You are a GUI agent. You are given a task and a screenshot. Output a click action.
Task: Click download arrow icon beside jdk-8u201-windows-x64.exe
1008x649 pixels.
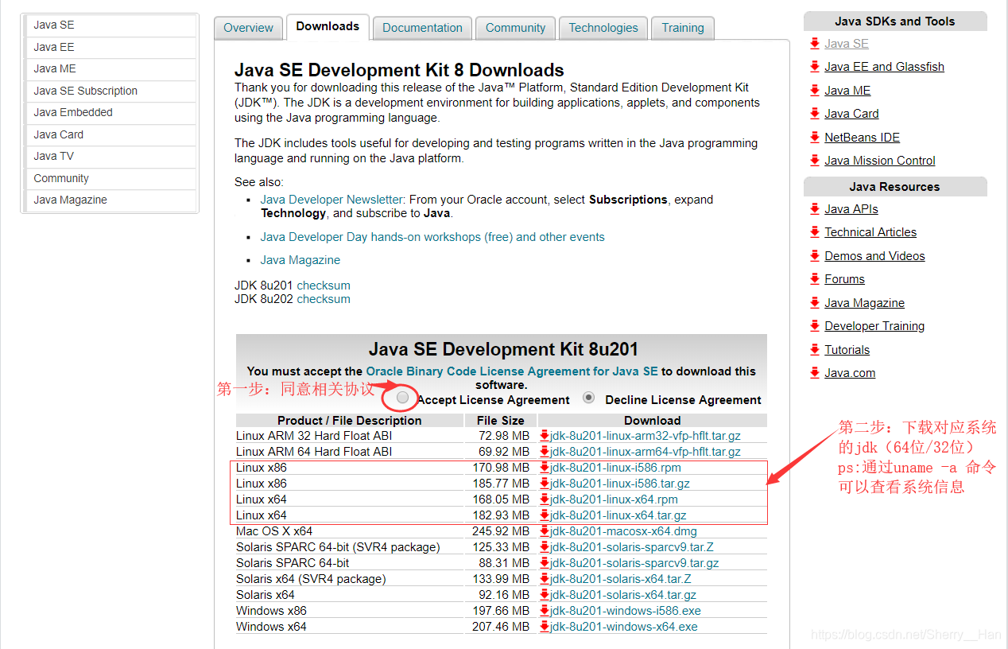(x=545, y=627)
